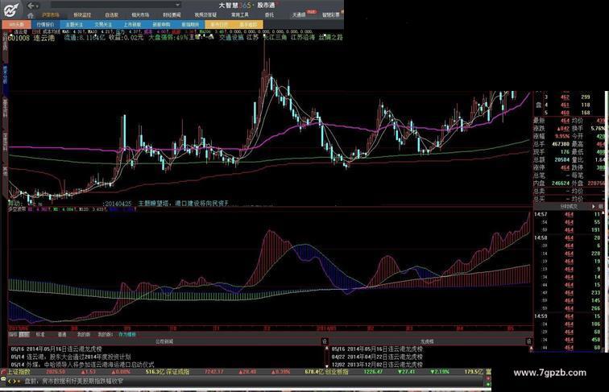Select the 标准 chart template tab
This screenshot has width=609, height=392.
(x=40, y=333)
